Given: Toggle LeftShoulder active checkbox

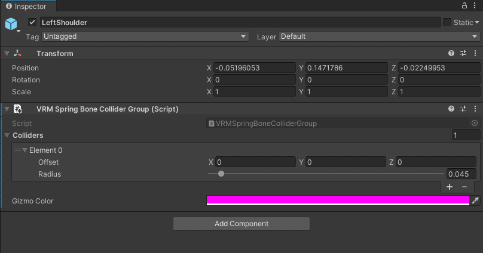Looking at the screenshot, I should [32, 22].
